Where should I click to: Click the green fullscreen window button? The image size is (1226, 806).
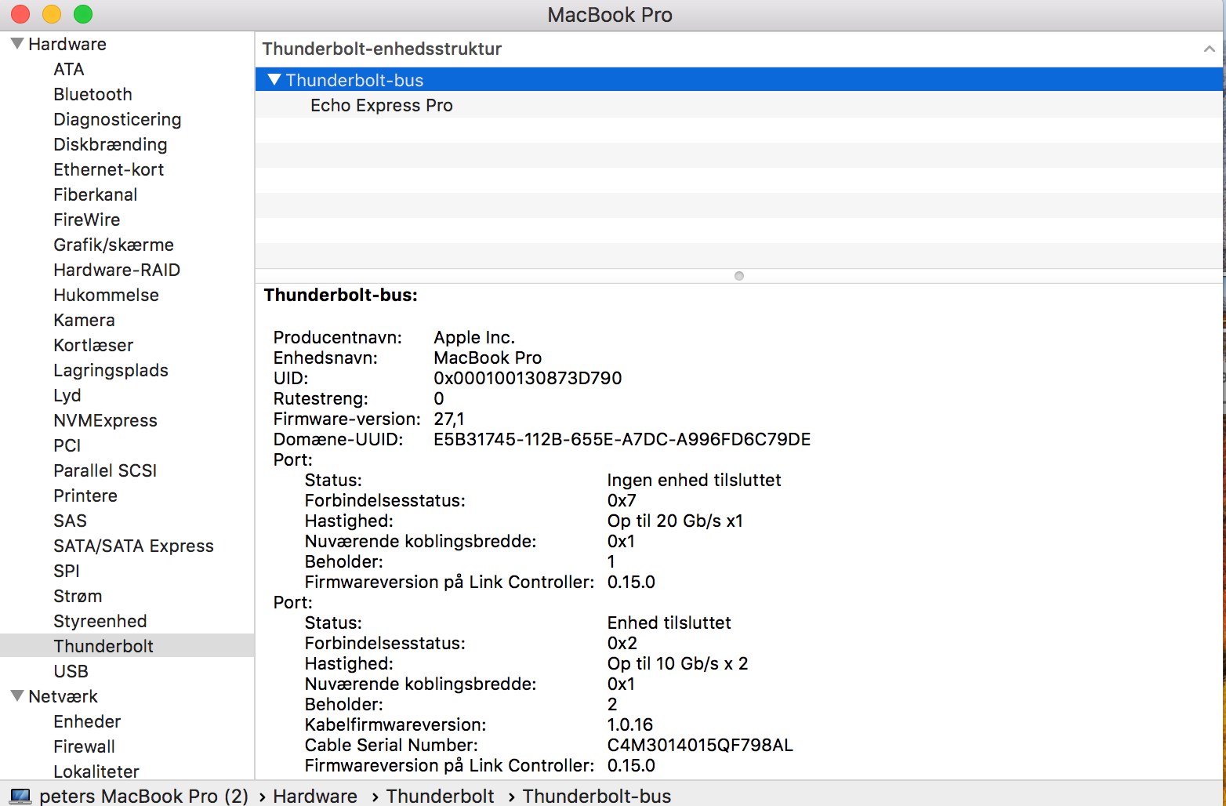click(x=82, y=14)
